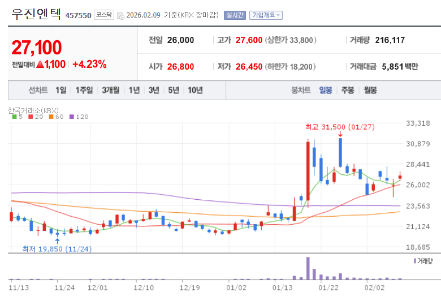
Task: Click the 한국거래소(KRX) chart label
Action: [x=33, y=110]
